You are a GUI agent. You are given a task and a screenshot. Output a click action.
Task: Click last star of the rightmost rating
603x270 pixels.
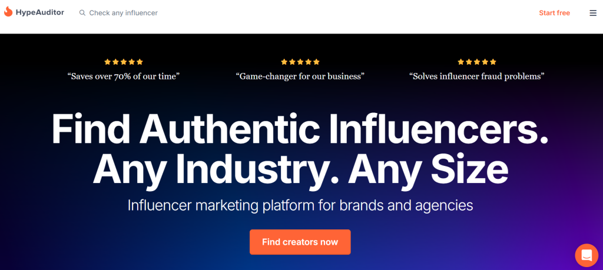493,62
